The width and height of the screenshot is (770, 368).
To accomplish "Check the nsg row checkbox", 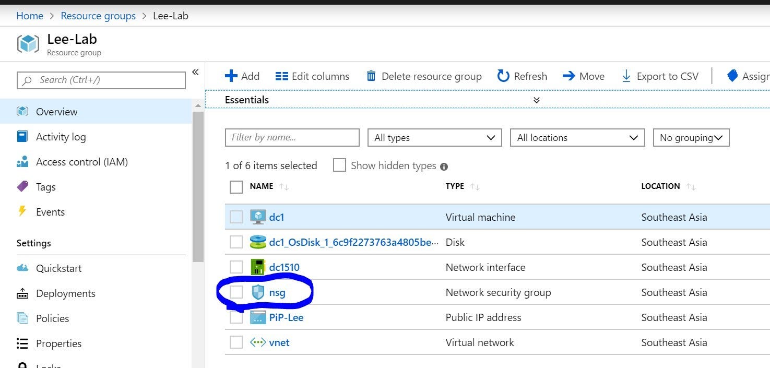I will pos(236,292).
